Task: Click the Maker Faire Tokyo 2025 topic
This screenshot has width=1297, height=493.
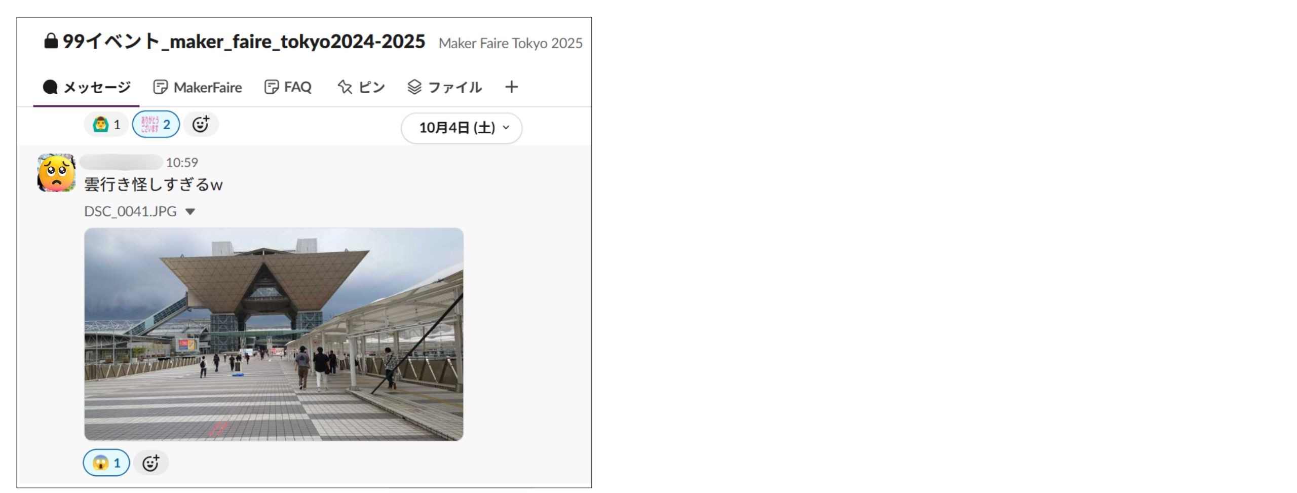Action: pyautogui.click(x=510, y=44)
